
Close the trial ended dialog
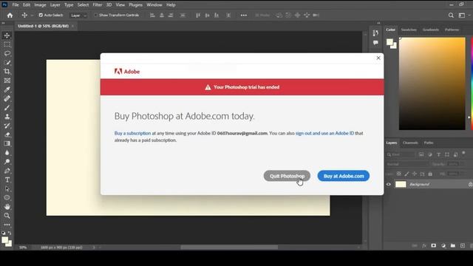(x=378, y=58)
